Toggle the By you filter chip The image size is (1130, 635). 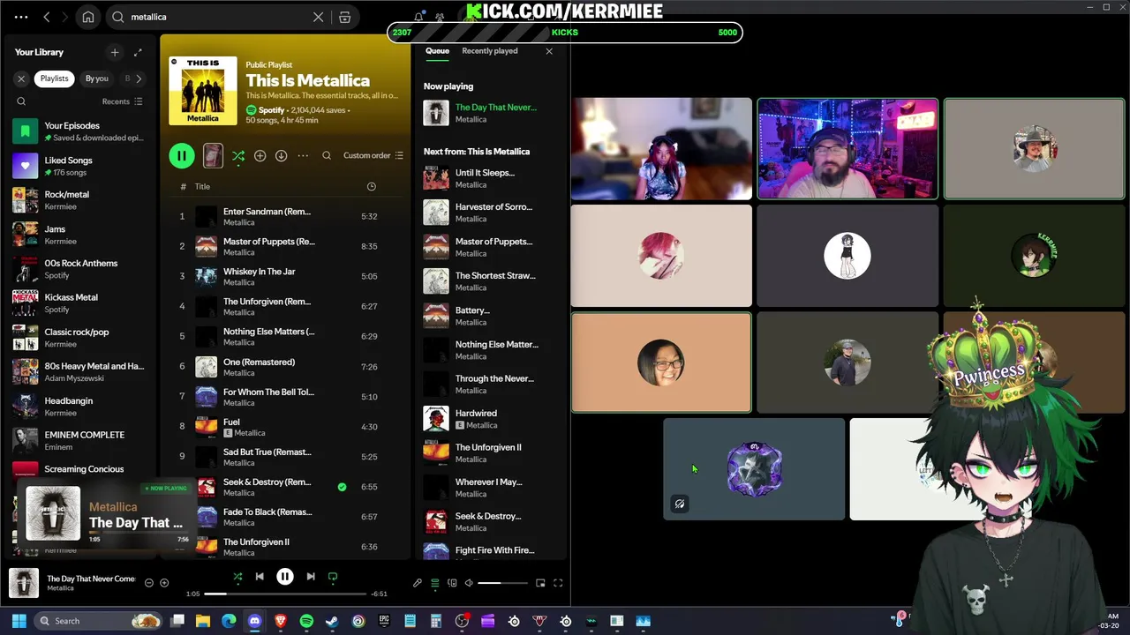(97, 78)
